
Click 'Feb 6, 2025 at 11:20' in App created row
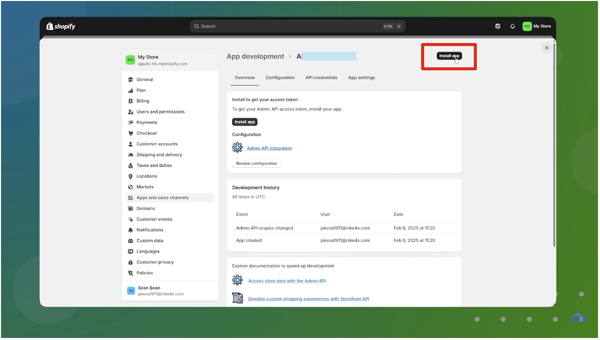point(415,240)
